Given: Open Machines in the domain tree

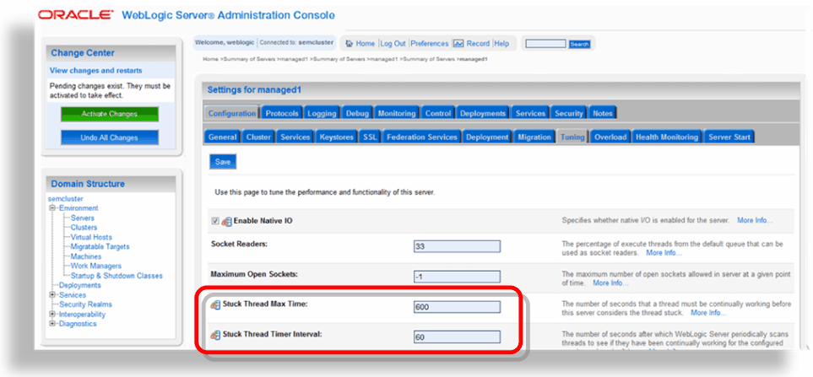Looking at the screenshot, I should click(86, 256).
